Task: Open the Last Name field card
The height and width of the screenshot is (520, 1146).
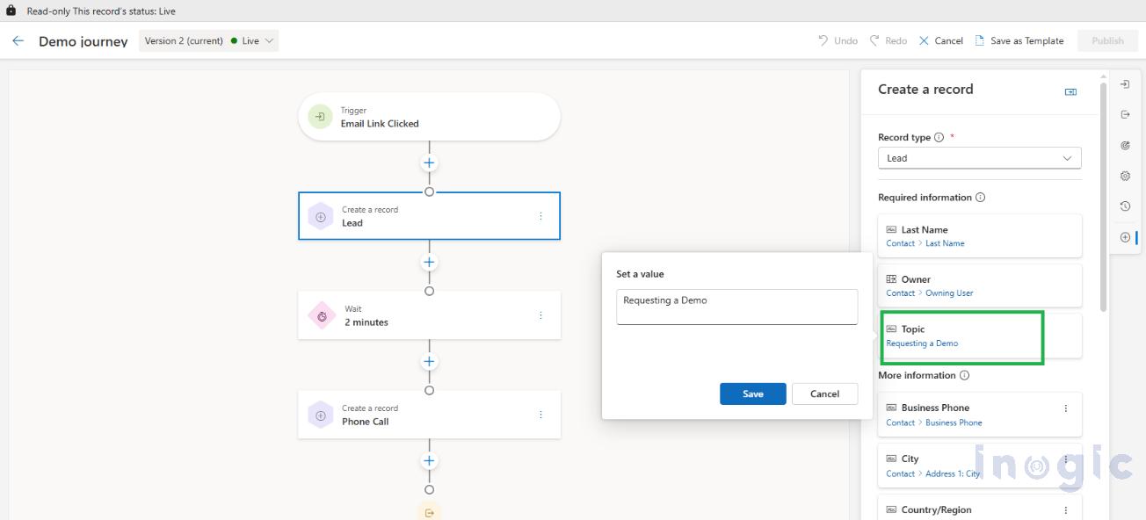Action: 979,235
